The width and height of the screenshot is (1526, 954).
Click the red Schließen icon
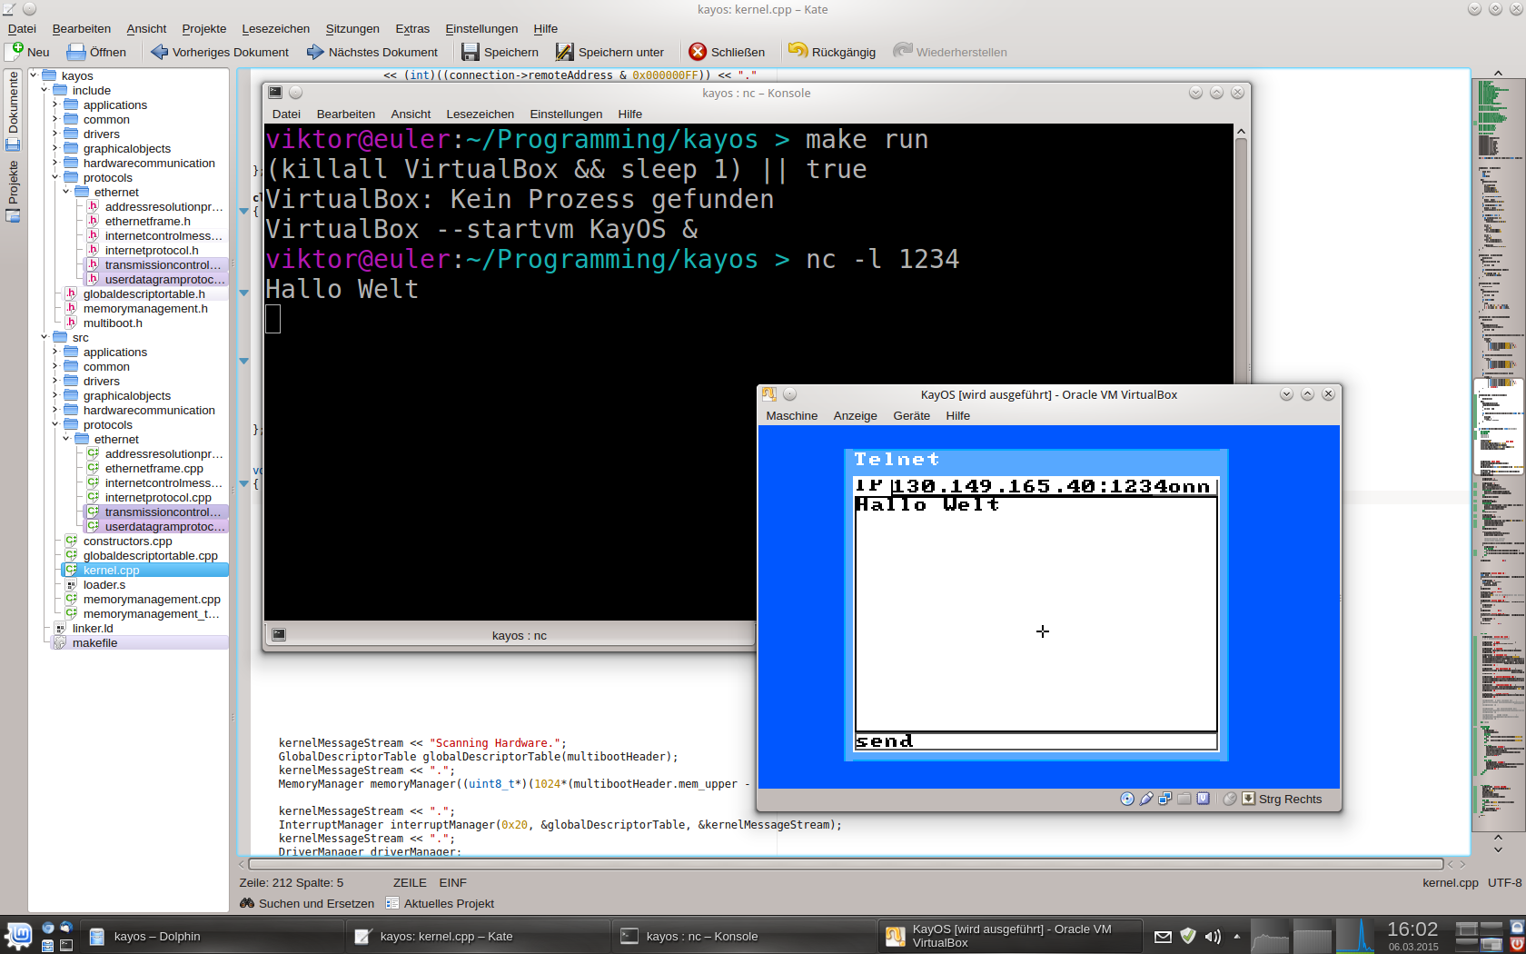[698, 52]
